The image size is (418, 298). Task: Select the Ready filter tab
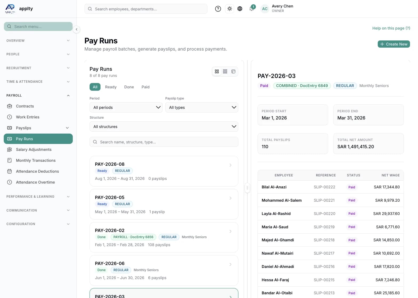(x=111, y=87)
